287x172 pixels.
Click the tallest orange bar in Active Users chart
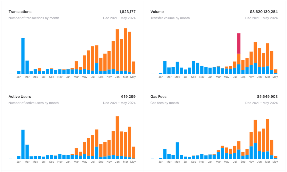[117, 135]
